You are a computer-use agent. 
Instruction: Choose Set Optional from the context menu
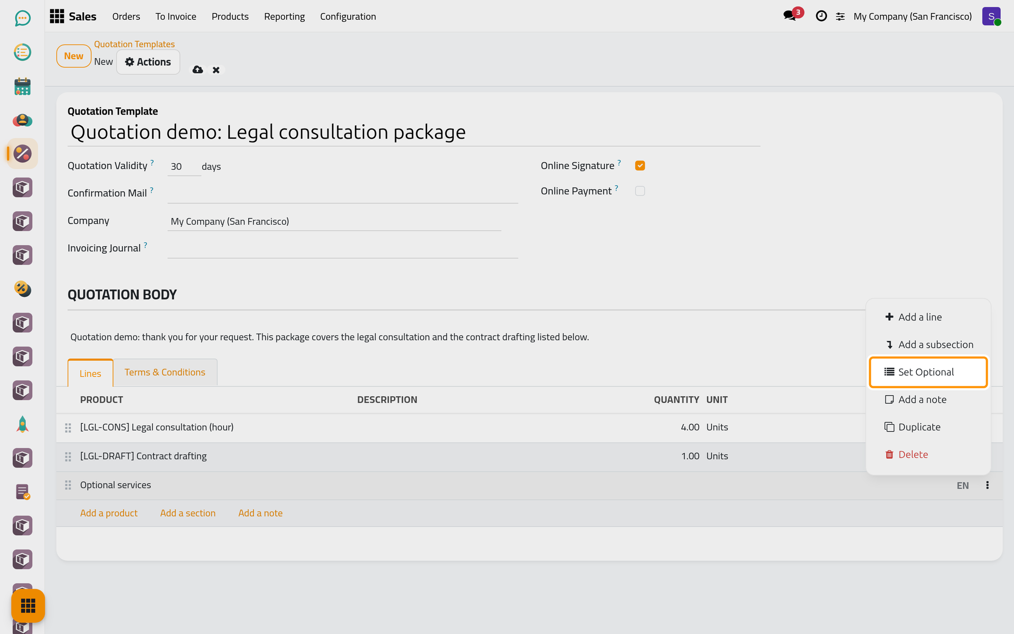pyautogui.click(x=928, y=372)
